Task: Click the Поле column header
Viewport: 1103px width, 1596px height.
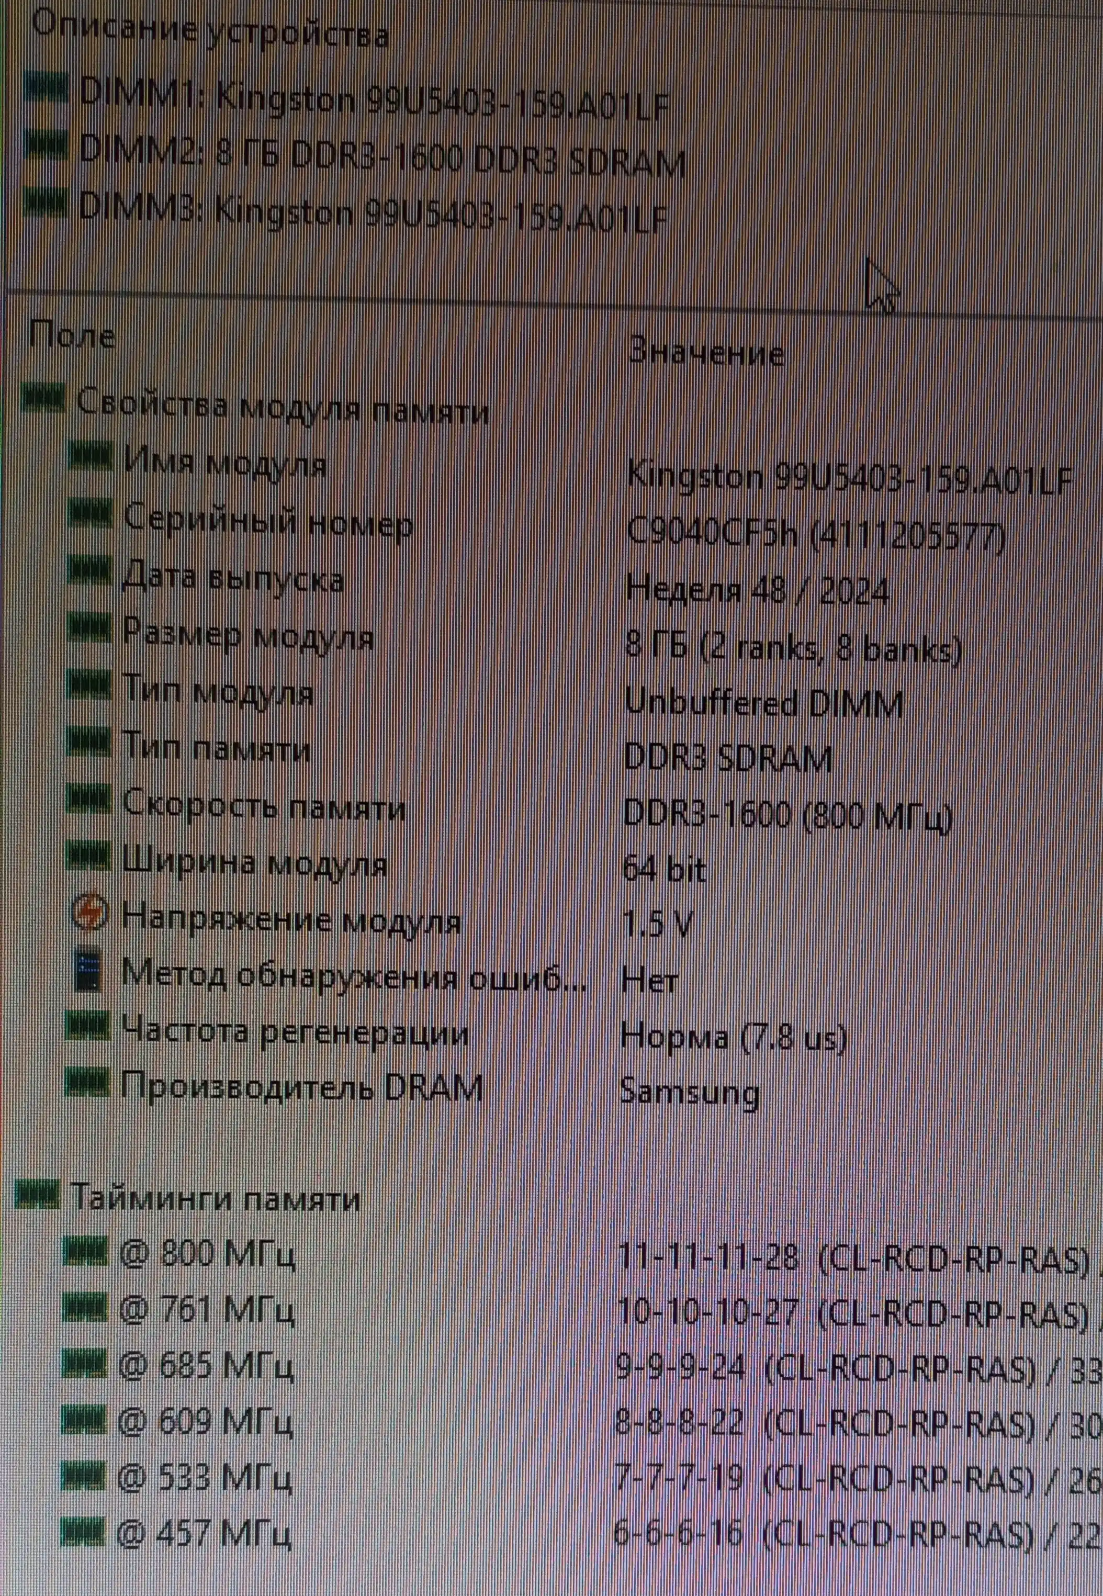Action: pyautogui.click(x=73, y=336)
